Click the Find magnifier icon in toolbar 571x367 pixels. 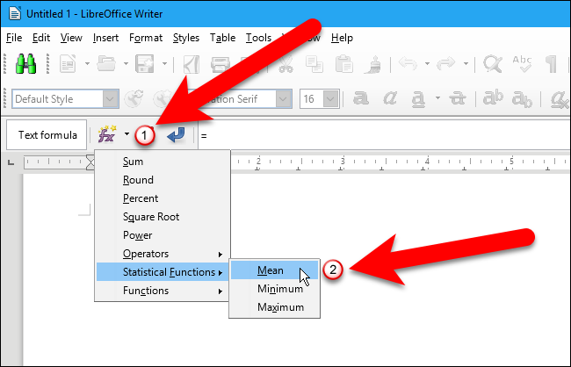click(x=493, y=64)
